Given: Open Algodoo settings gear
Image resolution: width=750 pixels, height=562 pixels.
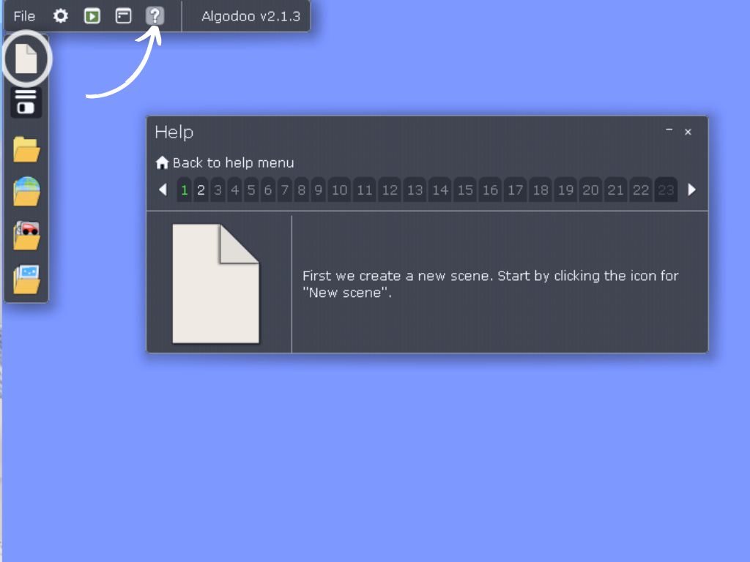Looking at the screenshot, I should (59, 15).
